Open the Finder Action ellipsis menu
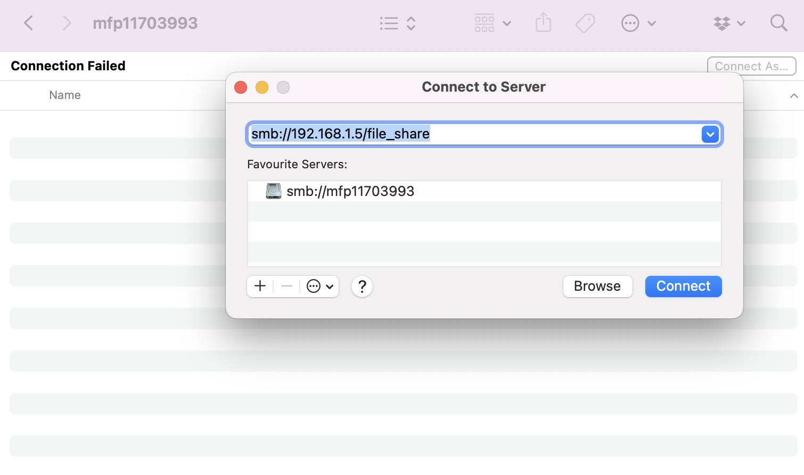Screen dimensions: 804x475 630,23
